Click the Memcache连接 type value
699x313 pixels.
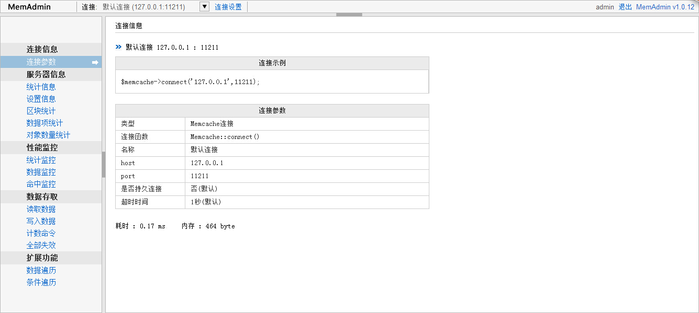coord(212,124)
